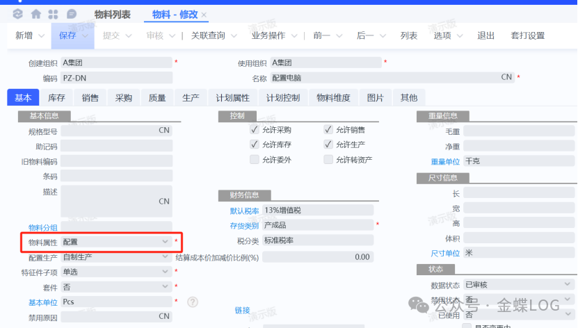Click CN language icon in 名称 field

tap(506, 78)
